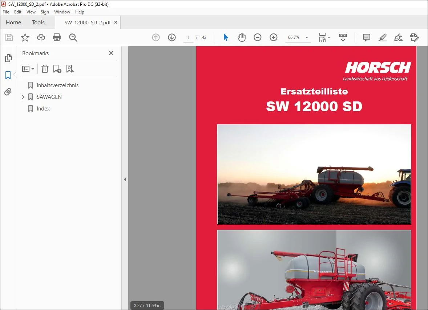Click the '142' total pages text

tap(203, 37)
